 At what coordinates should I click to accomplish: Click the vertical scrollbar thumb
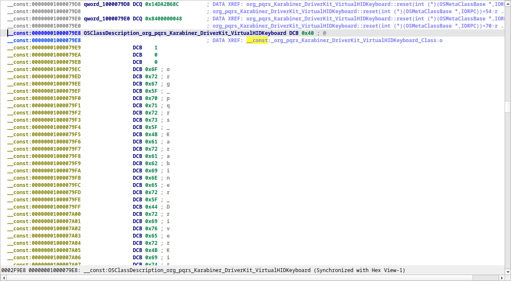(508, 107)
